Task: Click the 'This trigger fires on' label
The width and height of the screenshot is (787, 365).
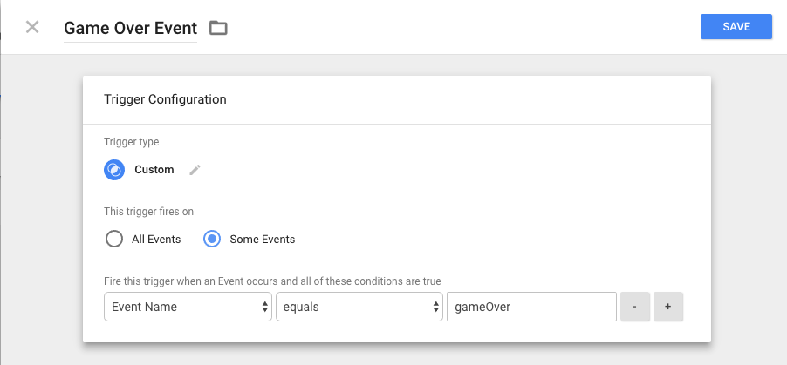Action: (x=148, y=211)
